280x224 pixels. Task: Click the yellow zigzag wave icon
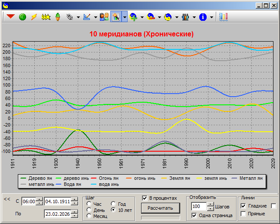point(46,17)
